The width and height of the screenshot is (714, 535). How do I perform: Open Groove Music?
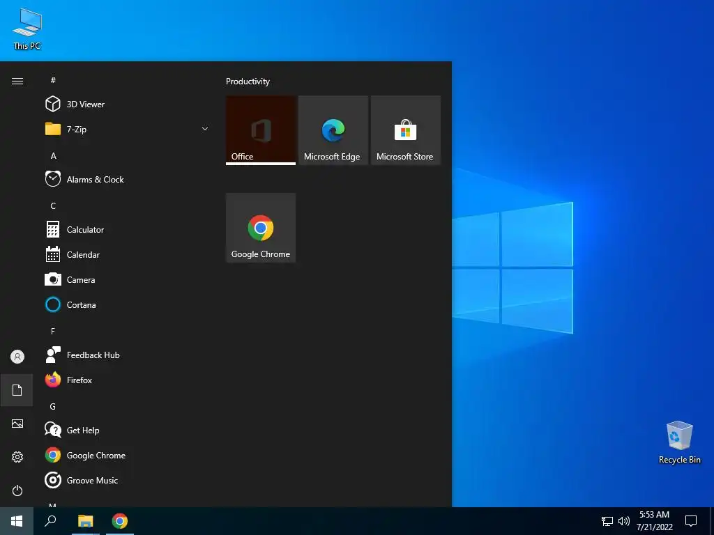coord(127,480)
